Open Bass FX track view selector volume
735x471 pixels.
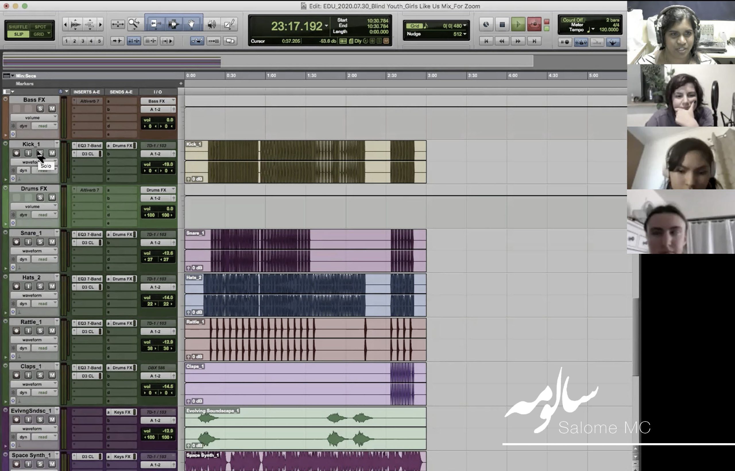click(34, 117)
